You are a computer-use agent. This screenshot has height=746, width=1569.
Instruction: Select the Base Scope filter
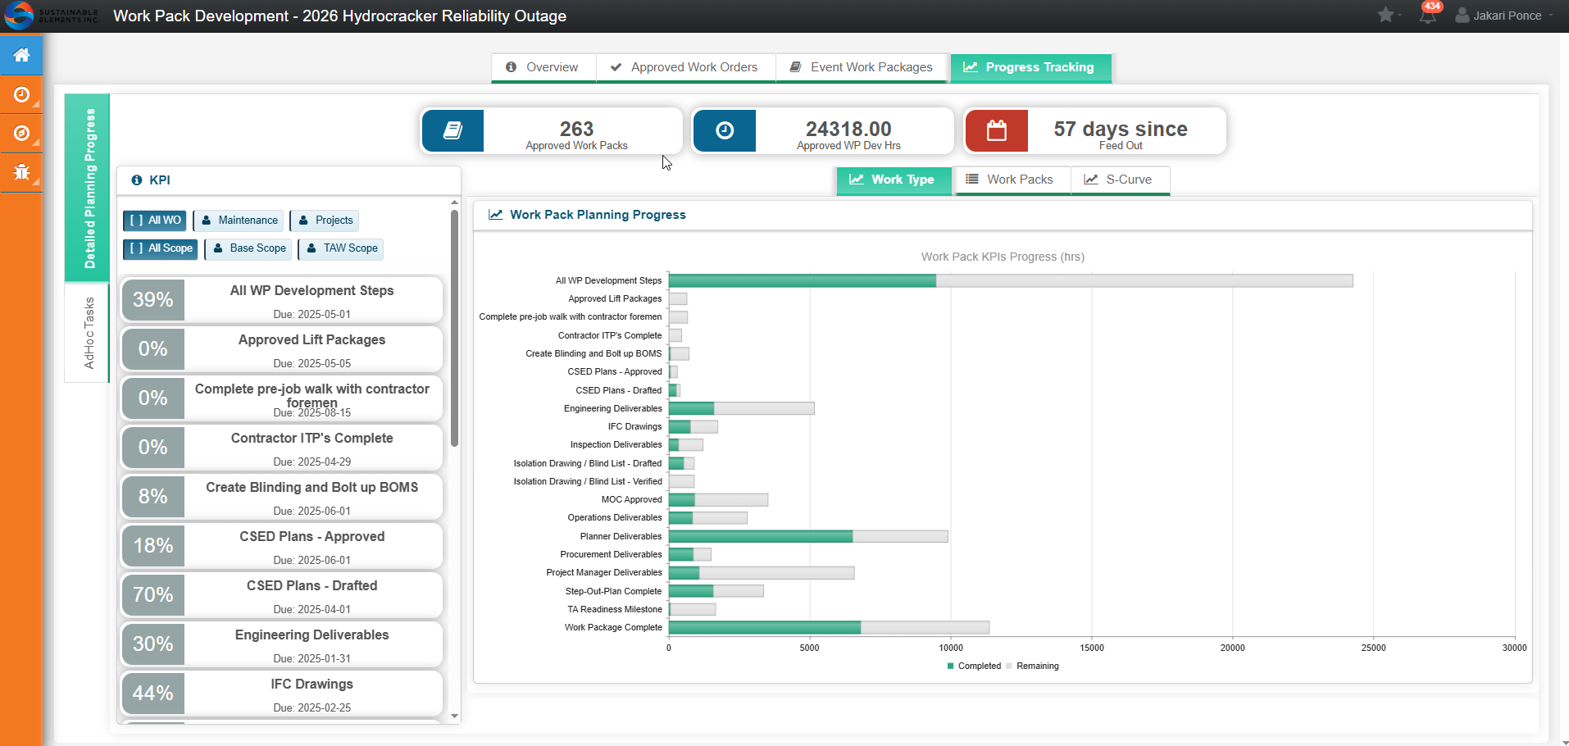249,248
